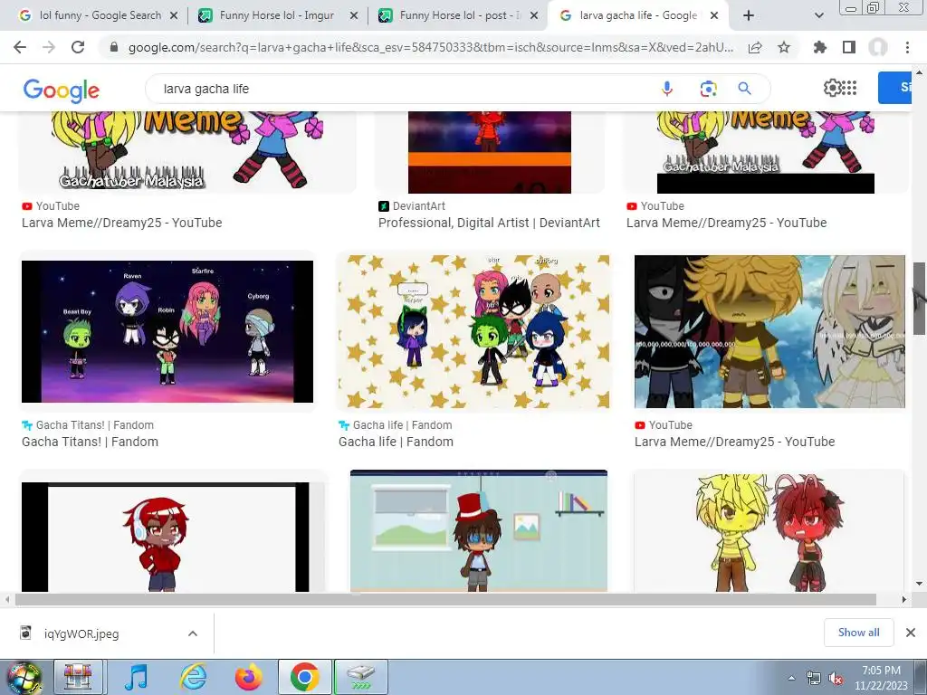
Task: Open the tab search dropdown arrow
Action: pyautogui.click(x=818, y=16)
